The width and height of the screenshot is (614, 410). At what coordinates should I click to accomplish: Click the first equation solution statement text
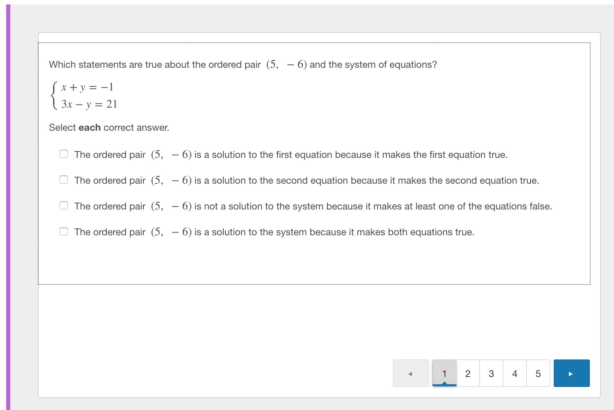coord(291,154)
